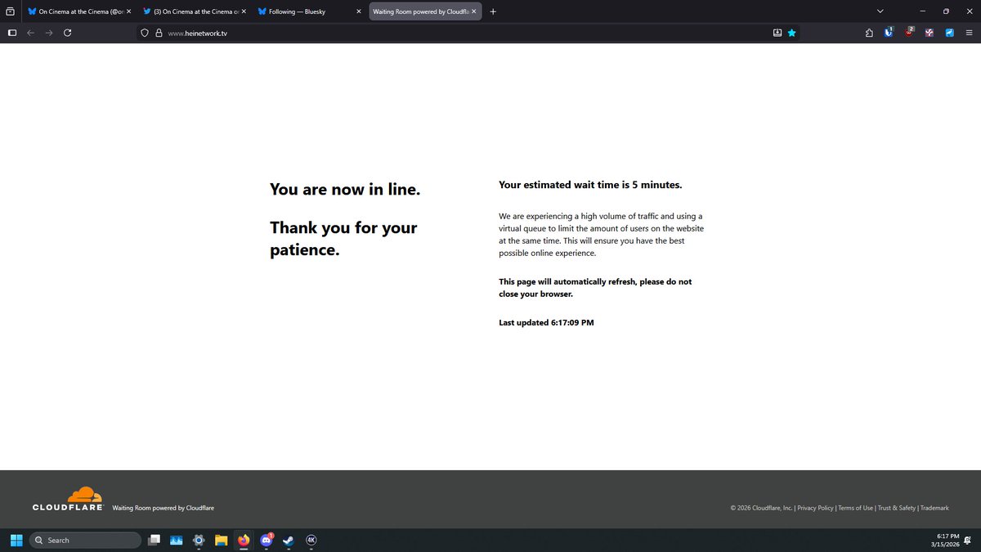
Task: View site security padlock info
Action: (159, 34)
